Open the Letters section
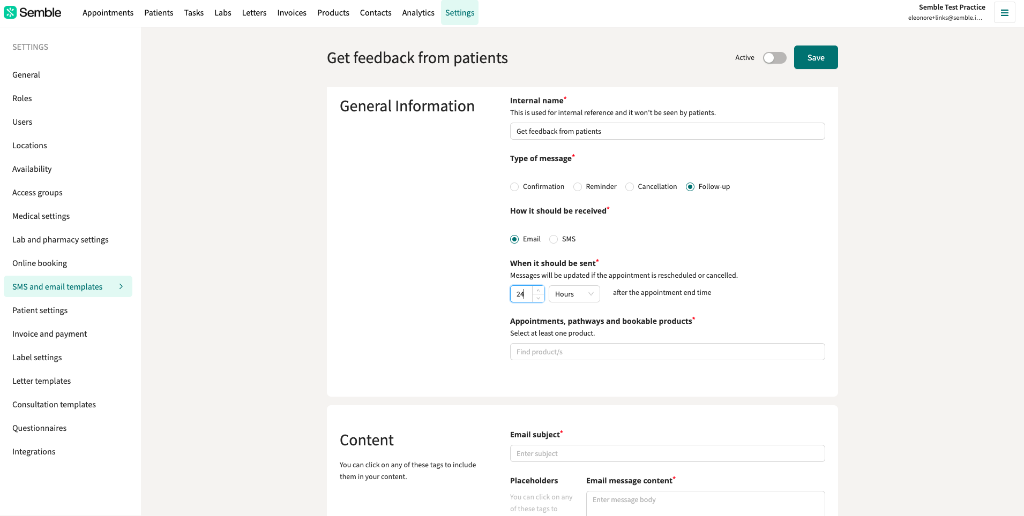Viewport: 1024px width, 516px height. click(254, 13)
